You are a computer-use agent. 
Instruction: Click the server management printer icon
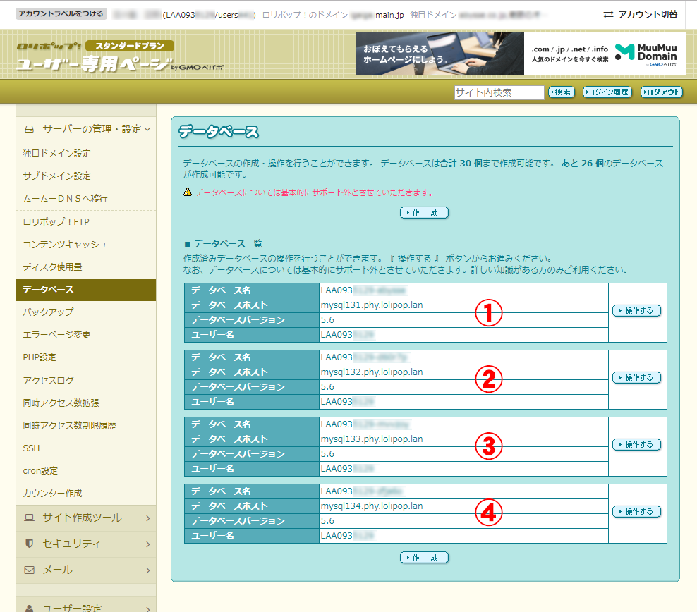[30, 129]
